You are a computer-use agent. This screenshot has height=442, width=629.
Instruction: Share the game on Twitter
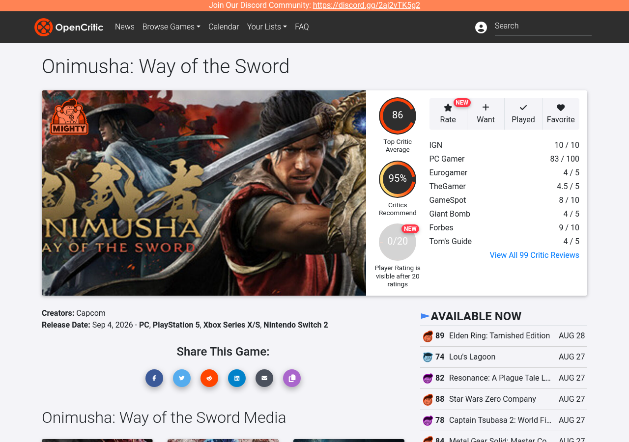coord(182,378)
